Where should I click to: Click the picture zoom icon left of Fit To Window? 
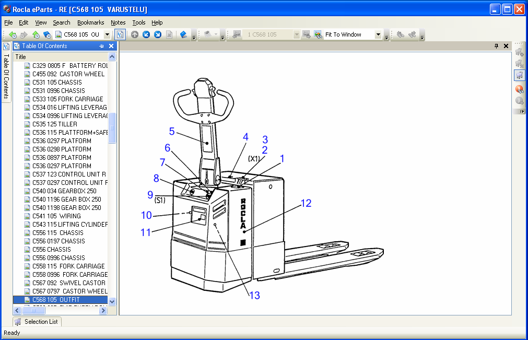(x=318, y=34)
